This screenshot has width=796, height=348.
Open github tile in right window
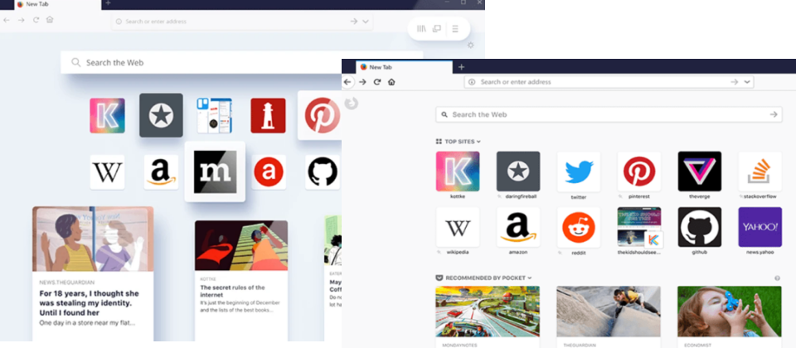[x=700, y=227]
